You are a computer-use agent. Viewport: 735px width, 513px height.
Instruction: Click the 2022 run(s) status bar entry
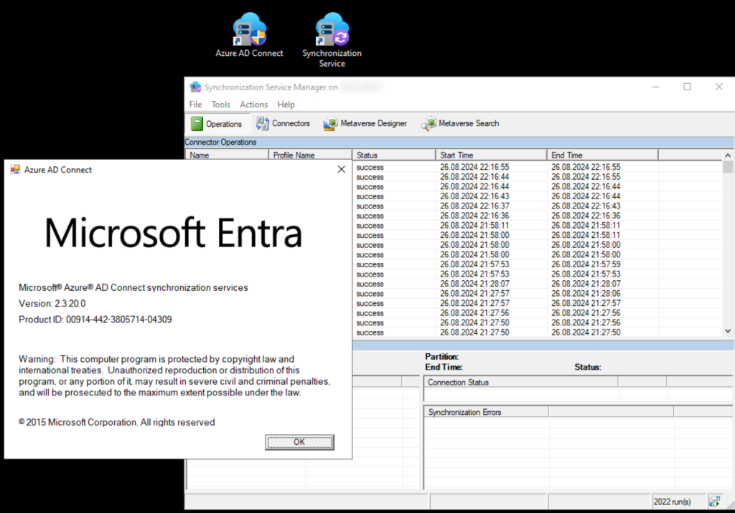[x=672, y=502]
